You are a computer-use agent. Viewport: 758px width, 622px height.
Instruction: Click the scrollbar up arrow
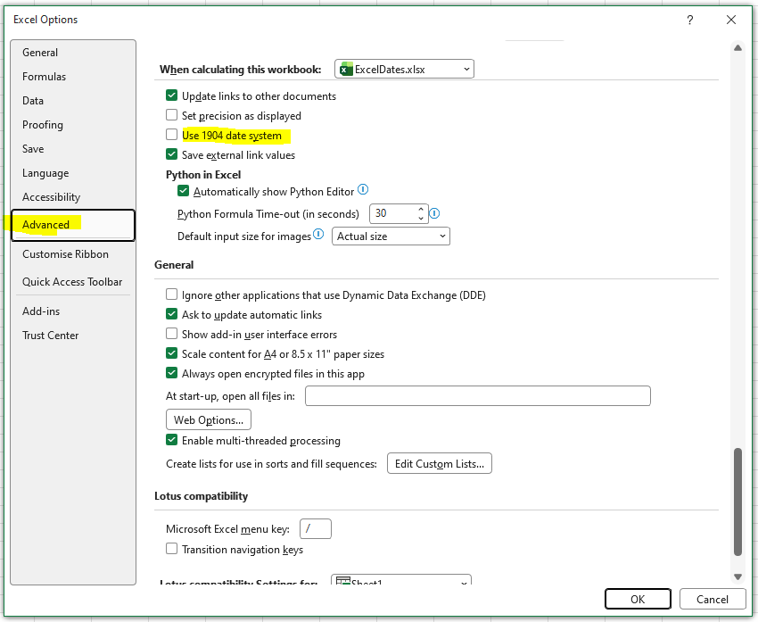pyautogui.click(x=737, y=48)
